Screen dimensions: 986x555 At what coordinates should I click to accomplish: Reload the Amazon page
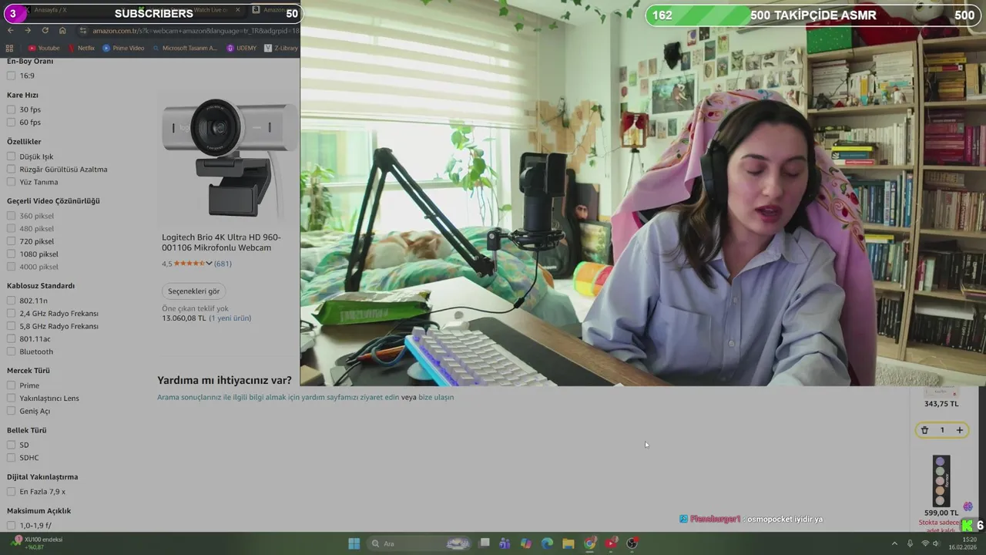45,30
